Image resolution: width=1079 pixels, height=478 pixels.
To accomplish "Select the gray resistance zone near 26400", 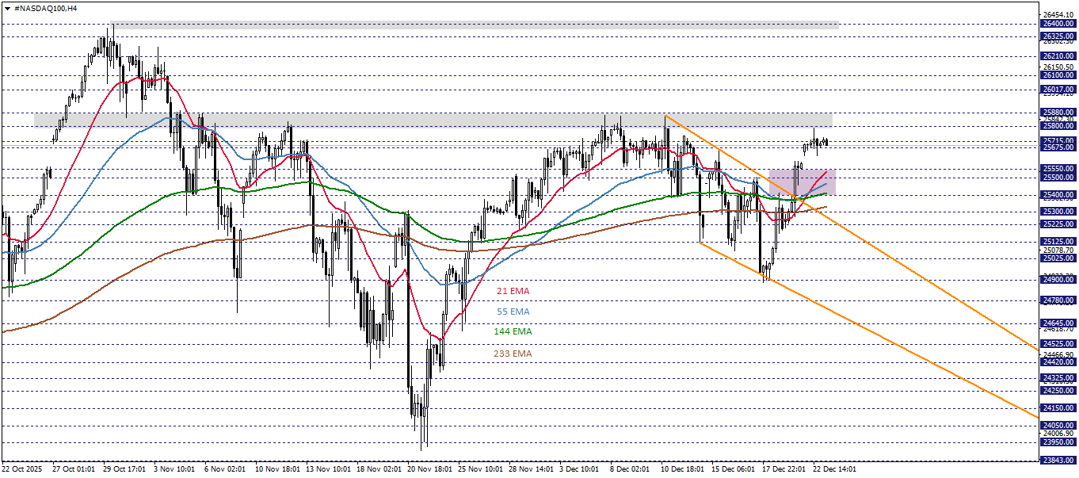I will click(475, 25).
